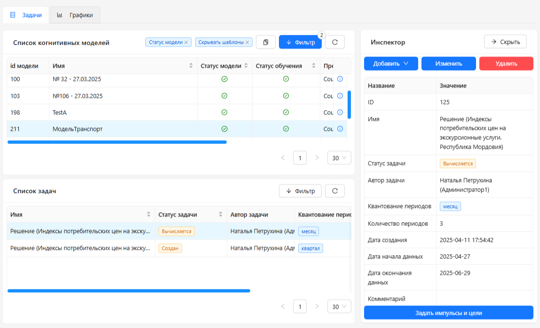
Task: Sort models by Статус обучения column
Action: click(x=315, y=66)
